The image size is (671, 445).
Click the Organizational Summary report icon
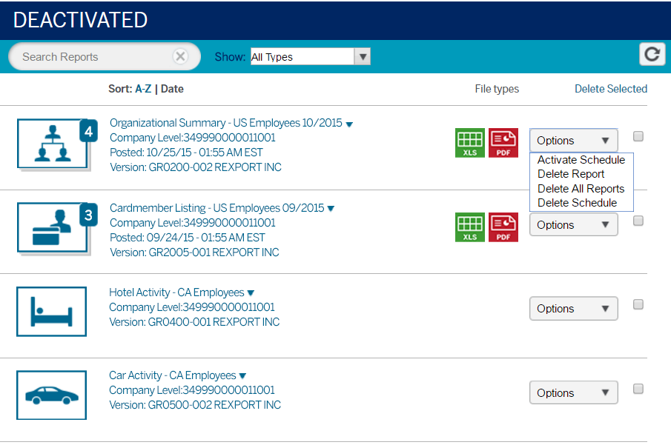tap(52, 143)
